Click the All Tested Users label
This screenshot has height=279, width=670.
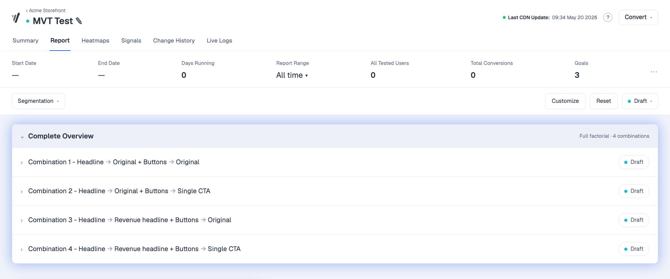[x=389, y=63]
